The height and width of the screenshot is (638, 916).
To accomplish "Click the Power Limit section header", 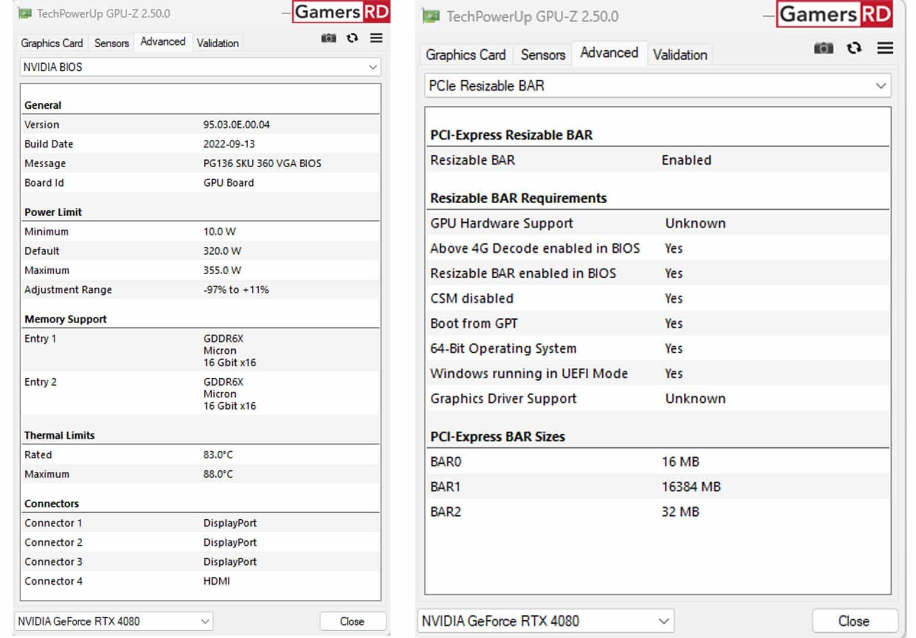I will coord(53,212).
